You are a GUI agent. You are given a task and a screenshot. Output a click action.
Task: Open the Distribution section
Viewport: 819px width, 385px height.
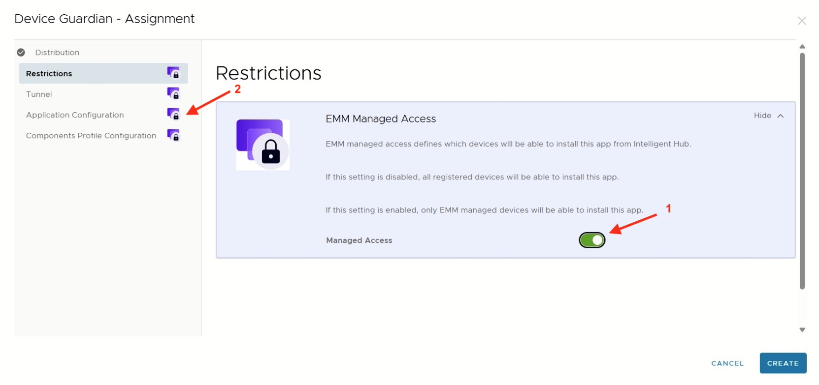tap(57, 53)
